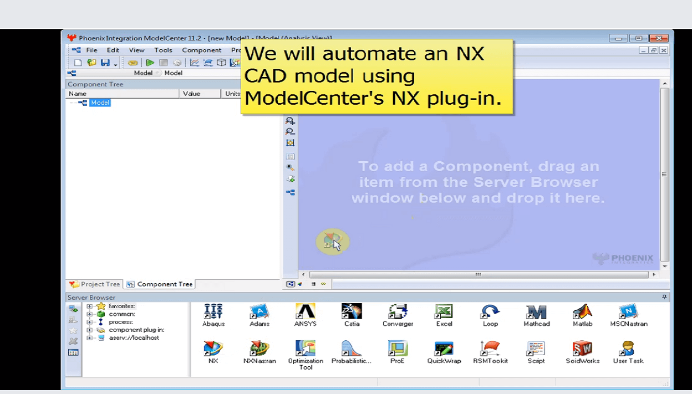Click the New model toolbar icon

(78, 63)
